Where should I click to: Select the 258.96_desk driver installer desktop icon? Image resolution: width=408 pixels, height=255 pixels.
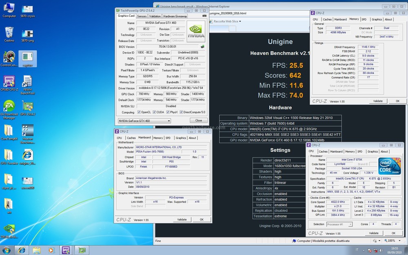pyautogui.click(x=9, y=231)
